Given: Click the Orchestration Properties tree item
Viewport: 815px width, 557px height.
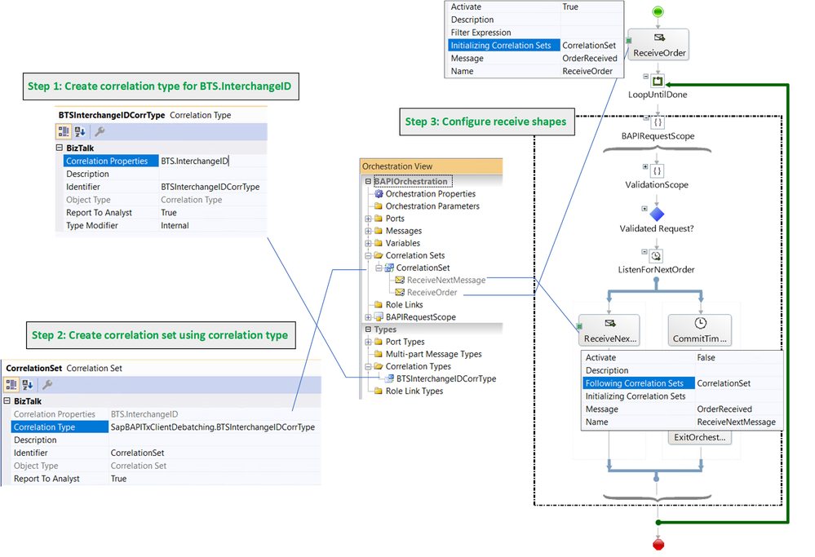Looking at the screenshot, I should pyautogui.click(x=431, y=194).
